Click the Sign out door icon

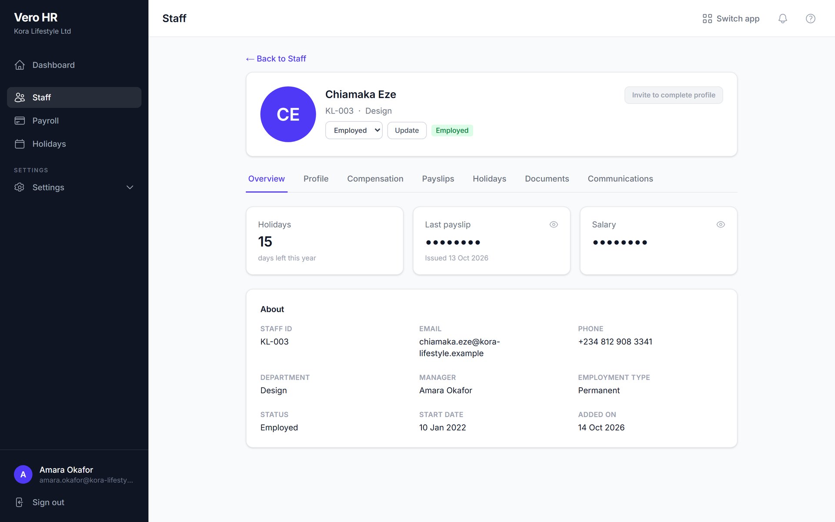click(20, 502)
